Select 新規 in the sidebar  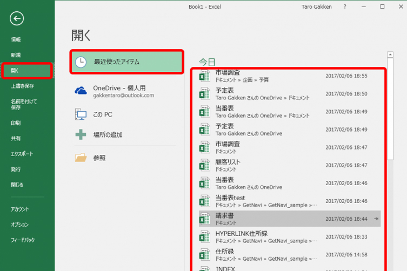click(16, 55)
